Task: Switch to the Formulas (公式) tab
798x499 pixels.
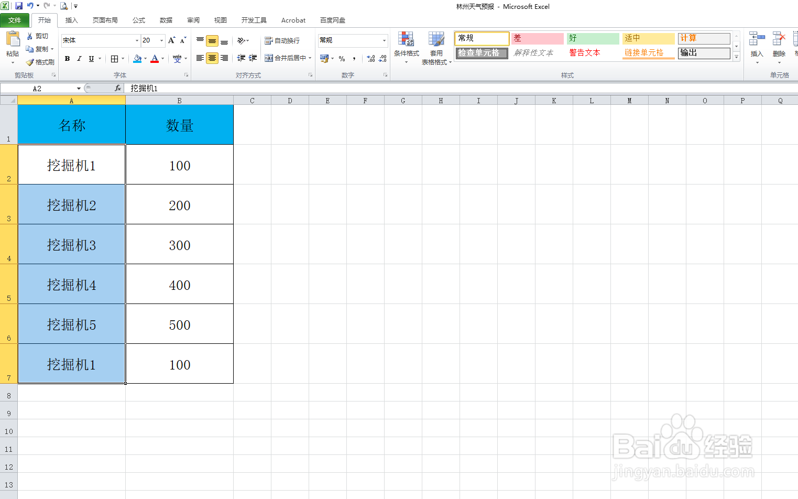Action: [139, 20]
